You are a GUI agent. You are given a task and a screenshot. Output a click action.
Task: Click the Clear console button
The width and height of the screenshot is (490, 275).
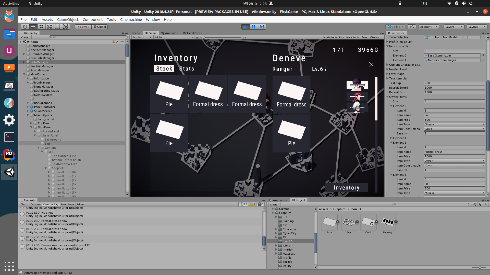click(x=23, y=204)
